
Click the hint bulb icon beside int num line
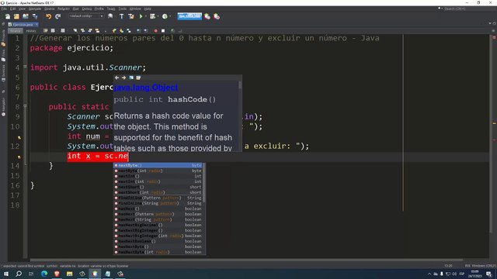(x=19, y=138)
